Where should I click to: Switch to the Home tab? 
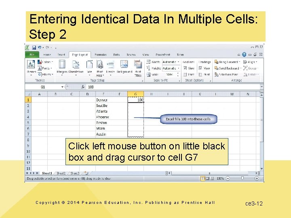[47, 55]
